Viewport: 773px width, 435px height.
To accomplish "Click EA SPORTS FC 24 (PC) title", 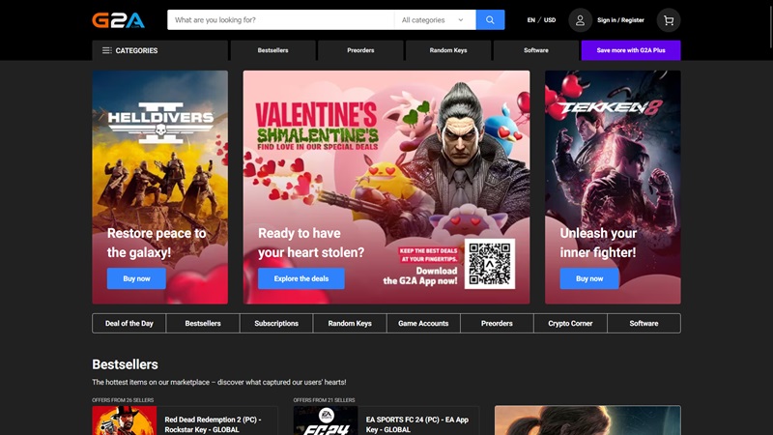I will (417, 424).
